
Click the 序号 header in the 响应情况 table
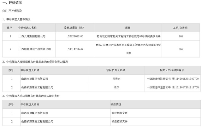click(x=11, y=105)
